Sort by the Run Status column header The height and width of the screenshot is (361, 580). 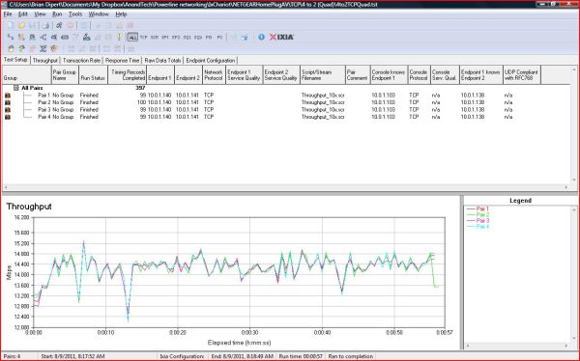(93, 75)
